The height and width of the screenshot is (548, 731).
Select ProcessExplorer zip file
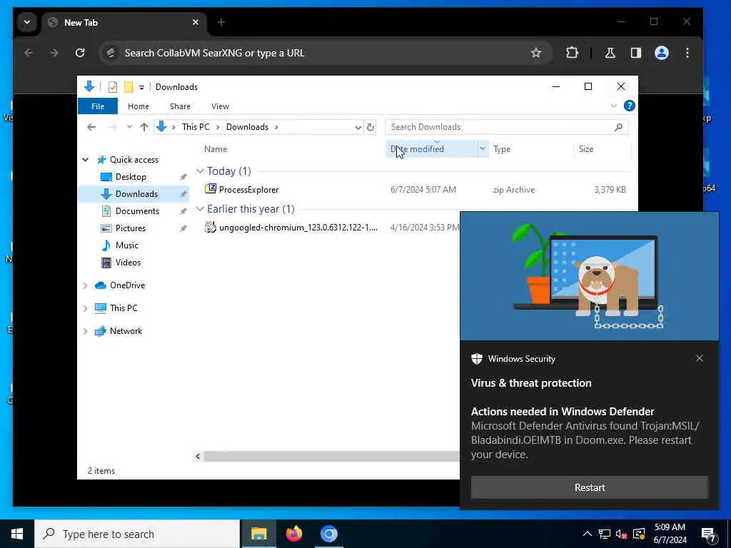point(248,190)
